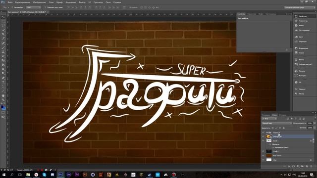The image size is (317, 178).
Task: Click the create new group icon
Action: coord(302,166)
